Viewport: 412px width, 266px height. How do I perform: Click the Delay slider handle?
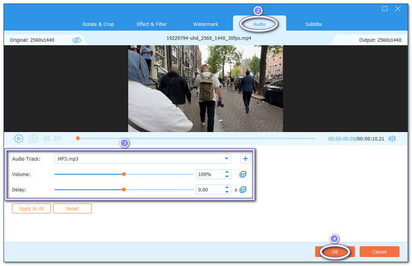pos(124,190)
